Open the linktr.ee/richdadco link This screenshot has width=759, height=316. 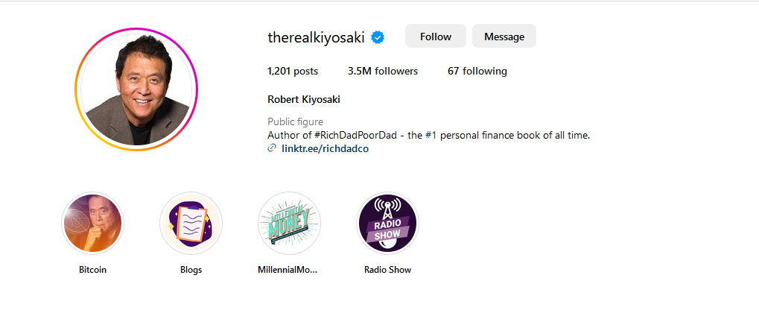tap(325, 149)
